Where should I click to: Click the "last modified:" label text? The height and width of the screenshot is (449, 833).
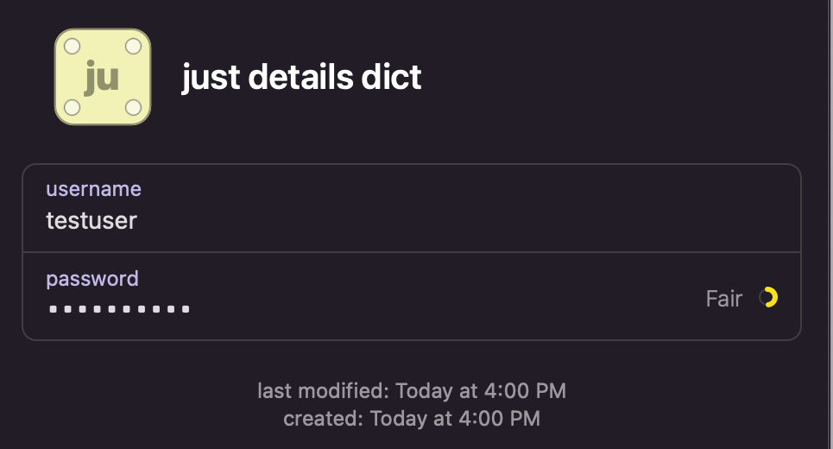pos(323,391)
